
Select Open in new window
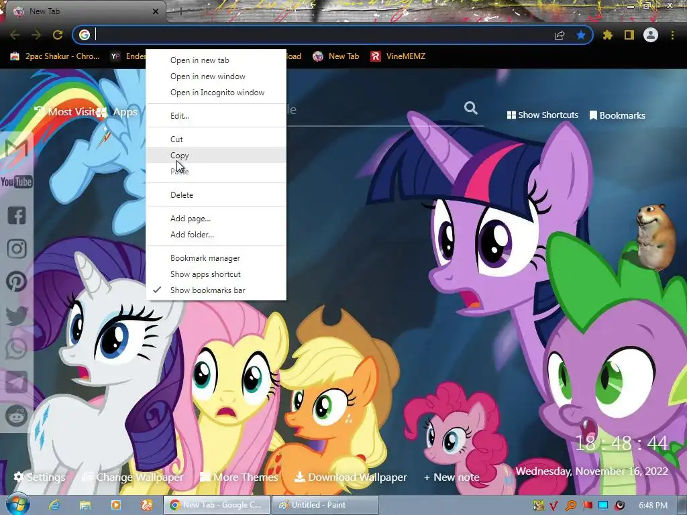point(216,76)
